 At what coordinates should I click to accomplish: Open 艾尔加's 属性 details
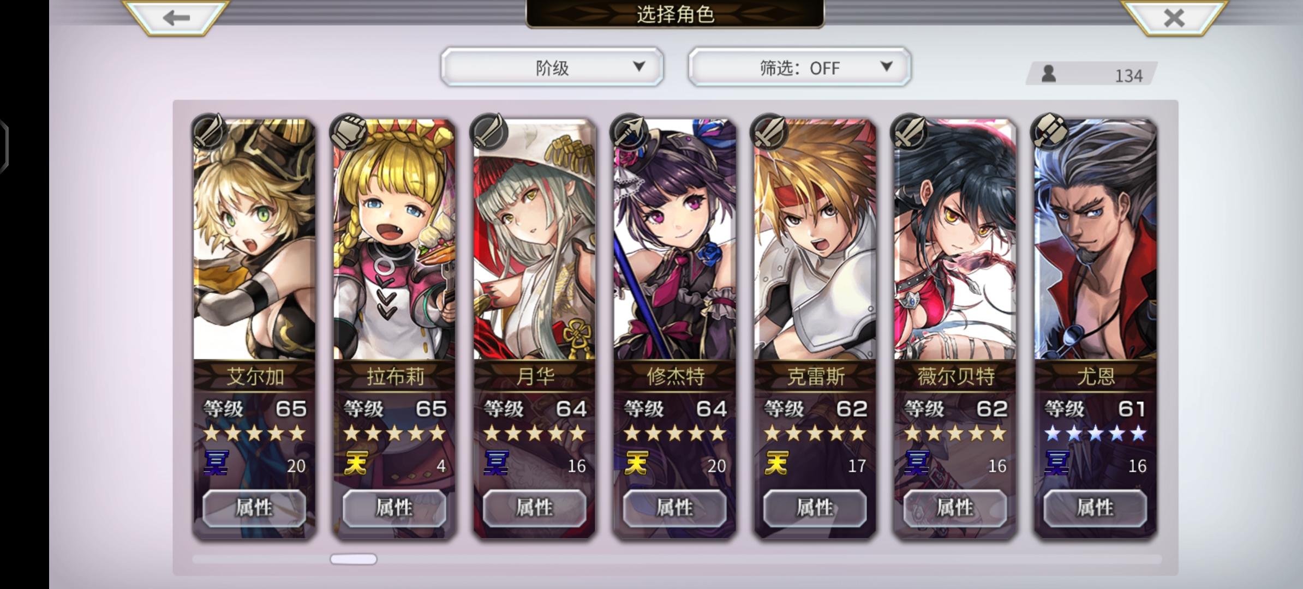coord(254,508)
